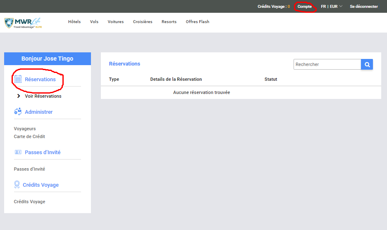Open the FR | EUR language dropdown
Viewport: 387px width, 230px height.
(332, 7)
